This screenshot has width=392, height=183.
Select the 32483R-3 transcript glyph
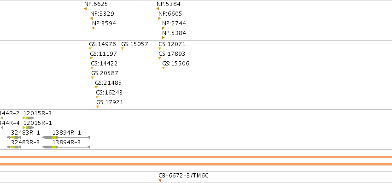(14, 147)
